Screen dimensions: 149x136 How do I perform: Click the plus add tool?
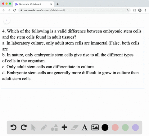(64, 127)
